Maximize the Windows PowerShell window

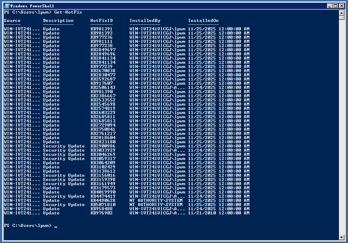[x=335, y=6]
